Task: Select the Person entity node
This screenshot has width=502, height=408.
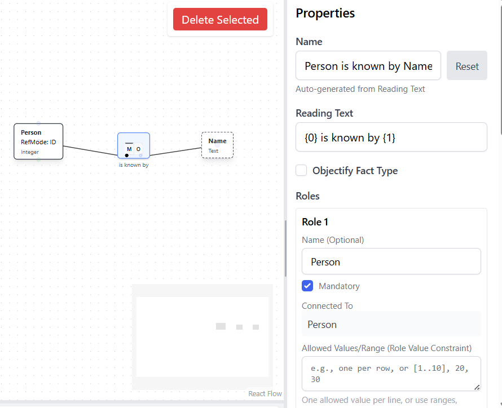Action: (38, 141)
